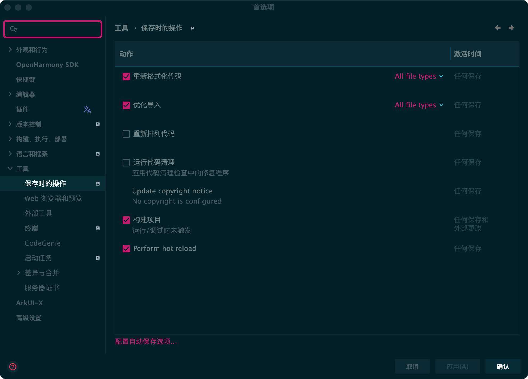The height and width of the screenshot is (379, 528).
Task: Select 终端 settings item
Action: [31, 228]
